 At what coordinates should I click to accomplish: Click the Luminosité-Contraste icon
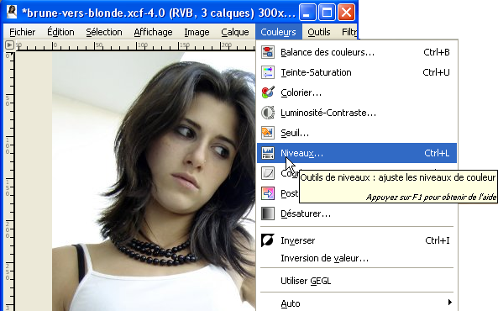pyautogui.click(x=268, y=113)
